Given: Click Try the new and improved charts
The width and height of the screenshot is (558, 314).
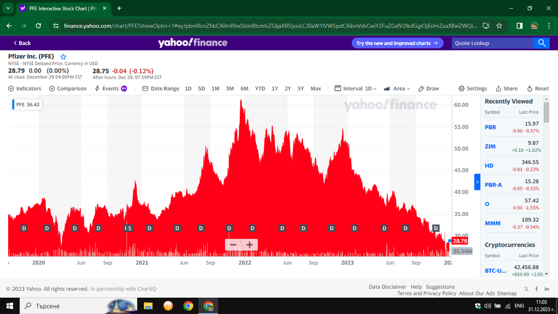Looking at the screenshot, I should 397,43.
